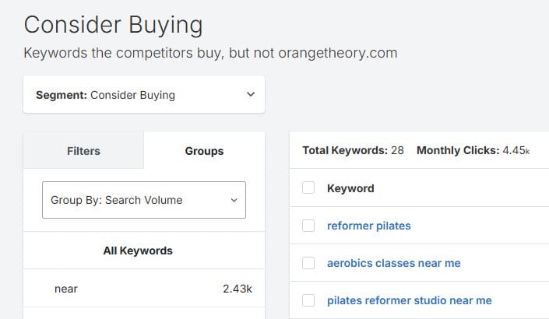This screenshot has width=549, height=319.
Task: Click the Group By dropdown arrow
Action: pos(234,200)
